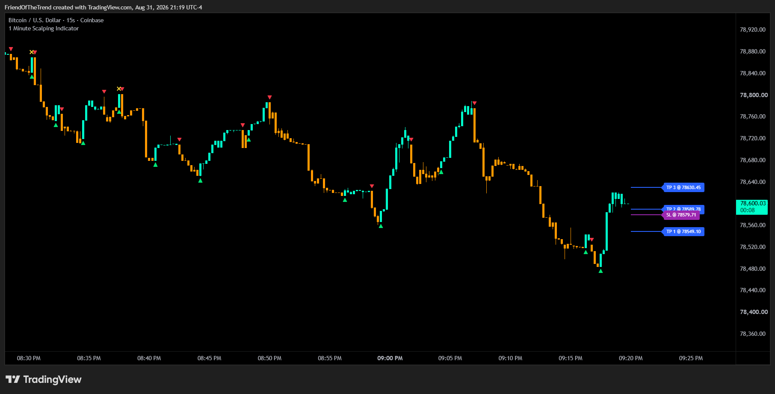Viewport: 775px width, 394px height.
Task: Click the 78,800.00 price axis label
Action: [754, 95]
